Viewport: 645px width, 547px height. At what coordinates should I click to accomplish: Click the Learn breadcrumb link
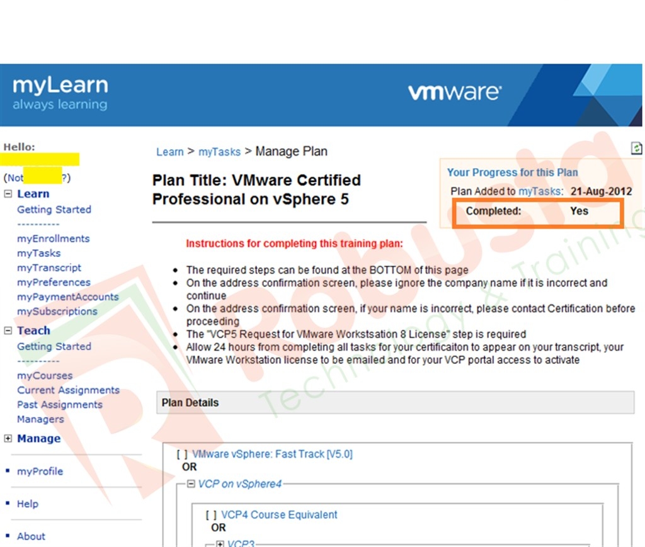coord(170,152)
